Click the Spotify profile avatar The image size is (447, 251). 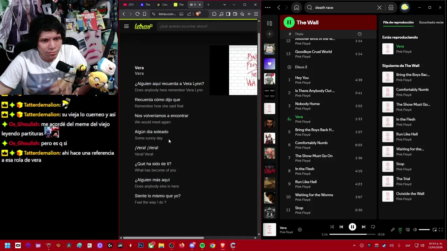[405, 7]
